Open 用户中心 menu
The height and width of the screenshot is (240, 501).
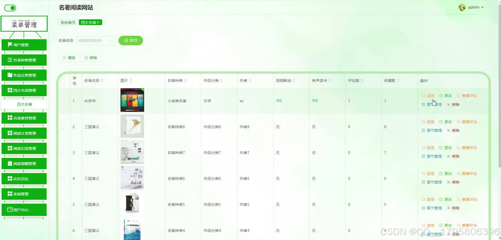click(24, 210)
